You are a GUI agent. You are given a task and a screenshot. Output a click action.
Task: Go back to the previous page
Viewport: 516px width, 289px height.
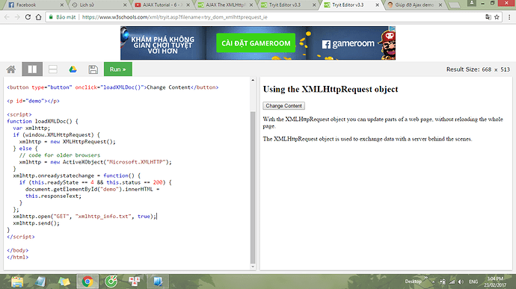7,17
